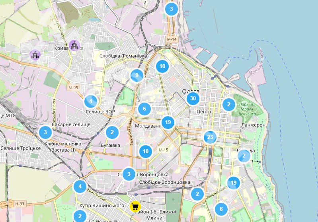Click the 2 cluster by Парк Тараса Шевченка

click(228, 105)
